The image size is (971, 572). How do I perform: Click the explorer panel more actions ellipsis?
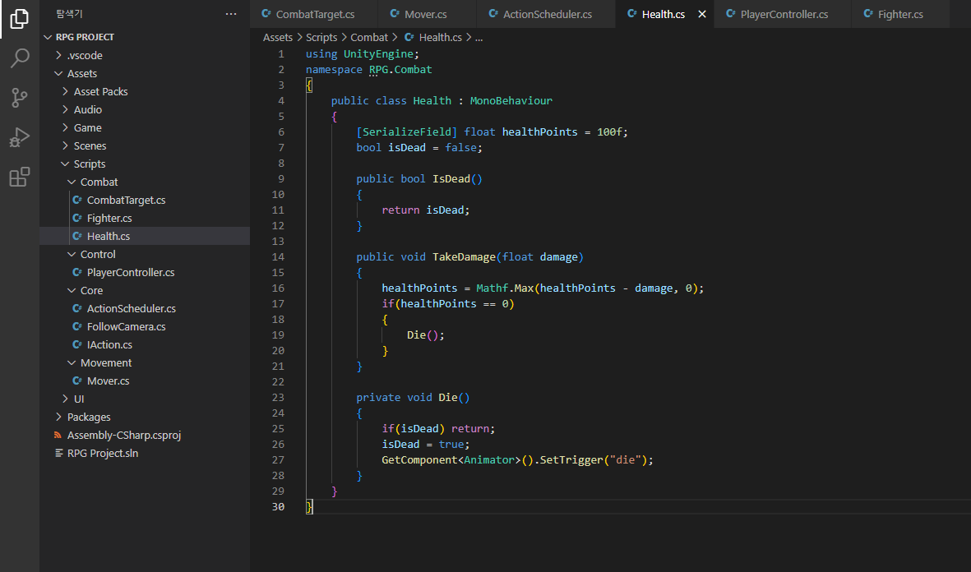pyautogui.click(x=231, y=14)
